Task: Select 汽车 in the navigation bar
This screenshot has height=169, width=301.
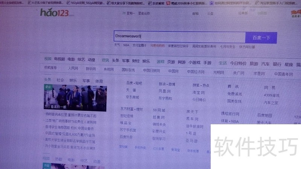Action: coord(266,64)
